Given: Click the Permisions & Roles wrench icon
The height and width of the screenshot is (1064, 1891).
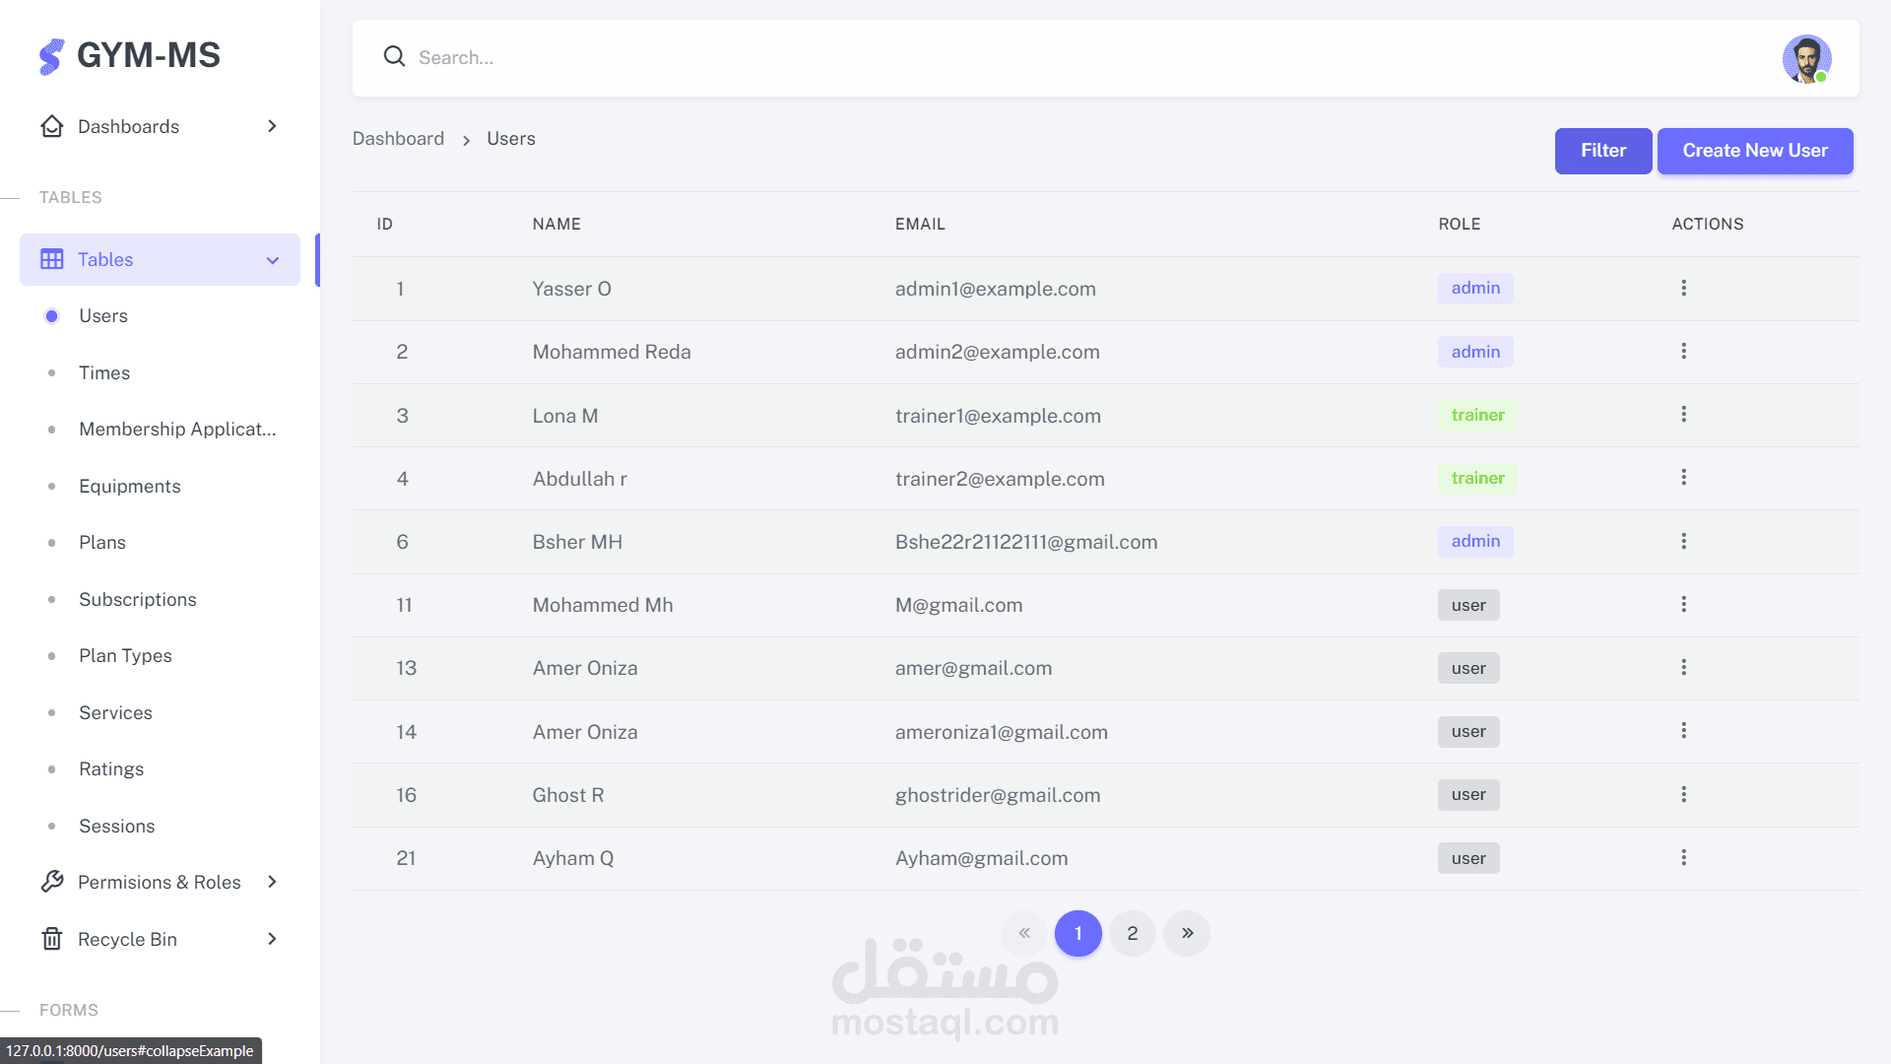Looking at the screenshot, I should coord(52,882).
